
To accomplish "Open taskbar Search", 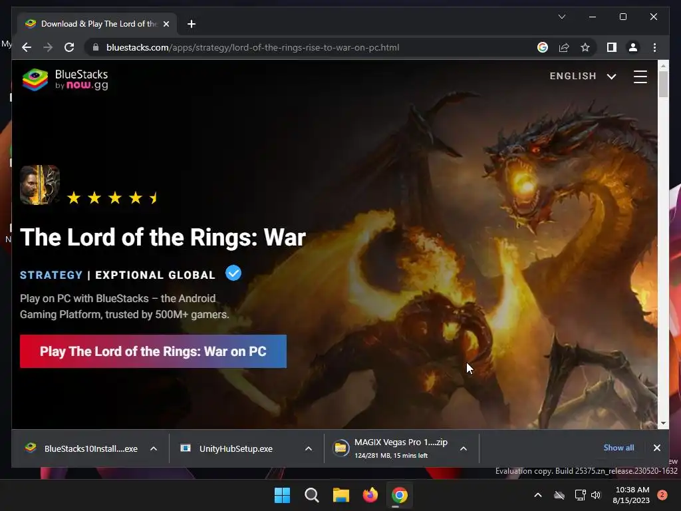I will 311,495.
